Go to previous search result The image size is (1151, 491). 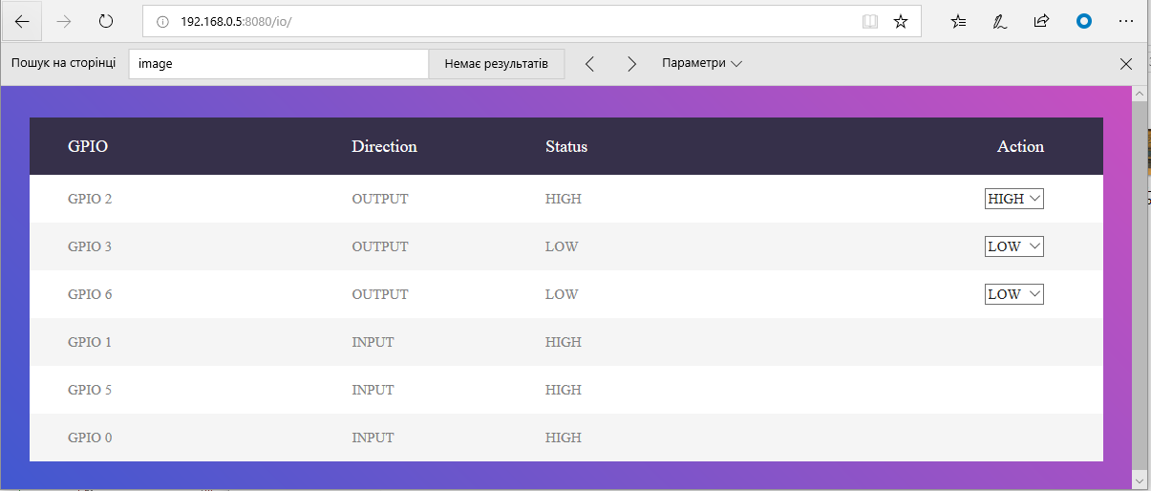click(x=589, y=64)
